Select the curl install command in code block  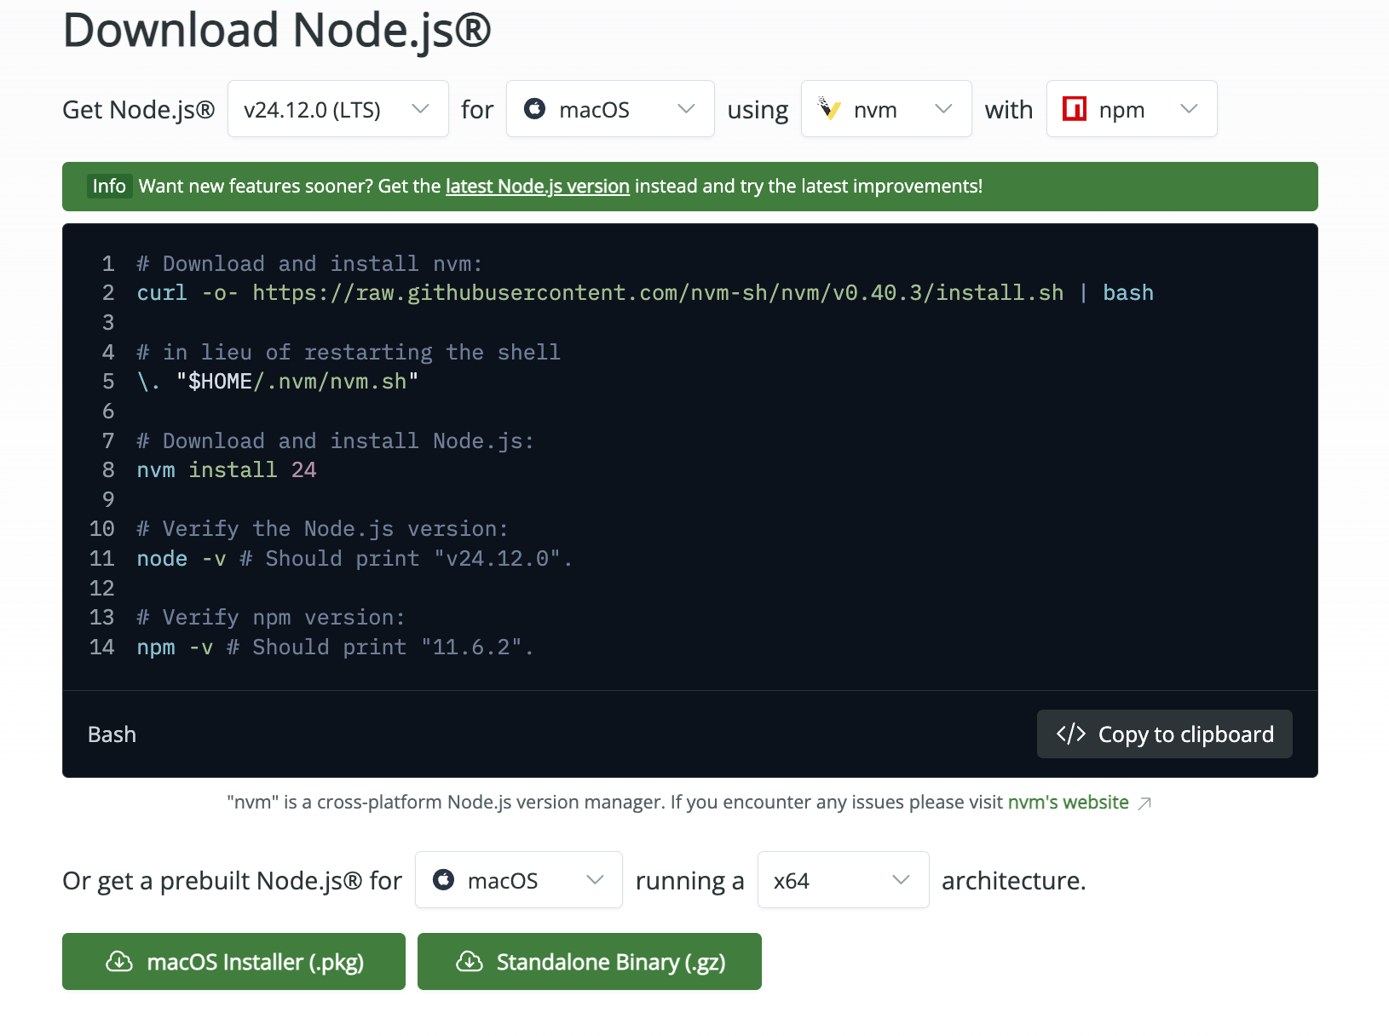[x=644, y=292]
